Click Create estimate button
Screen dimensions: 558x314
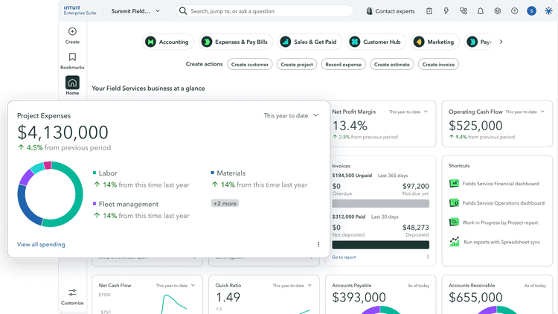point(392,65)
